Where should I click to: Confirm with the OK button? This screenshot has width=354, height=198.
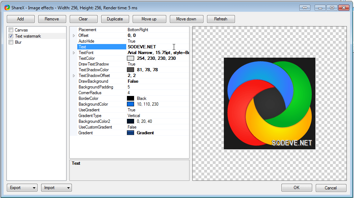pos(297,188)
